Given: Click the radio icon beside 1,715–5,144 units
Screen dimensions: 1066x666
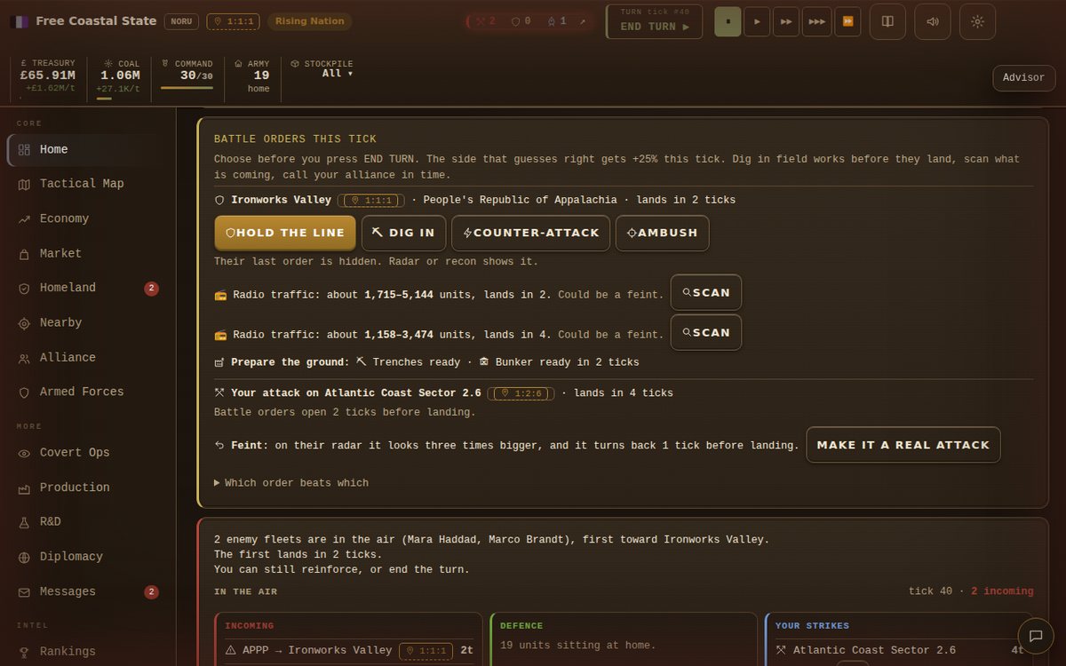Looking at the screenshot, I should (x=220, y=295).
